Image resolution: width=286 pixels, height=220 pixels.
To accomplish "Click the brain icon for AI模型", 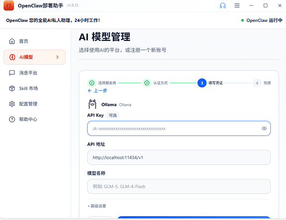I will (12, 57).
